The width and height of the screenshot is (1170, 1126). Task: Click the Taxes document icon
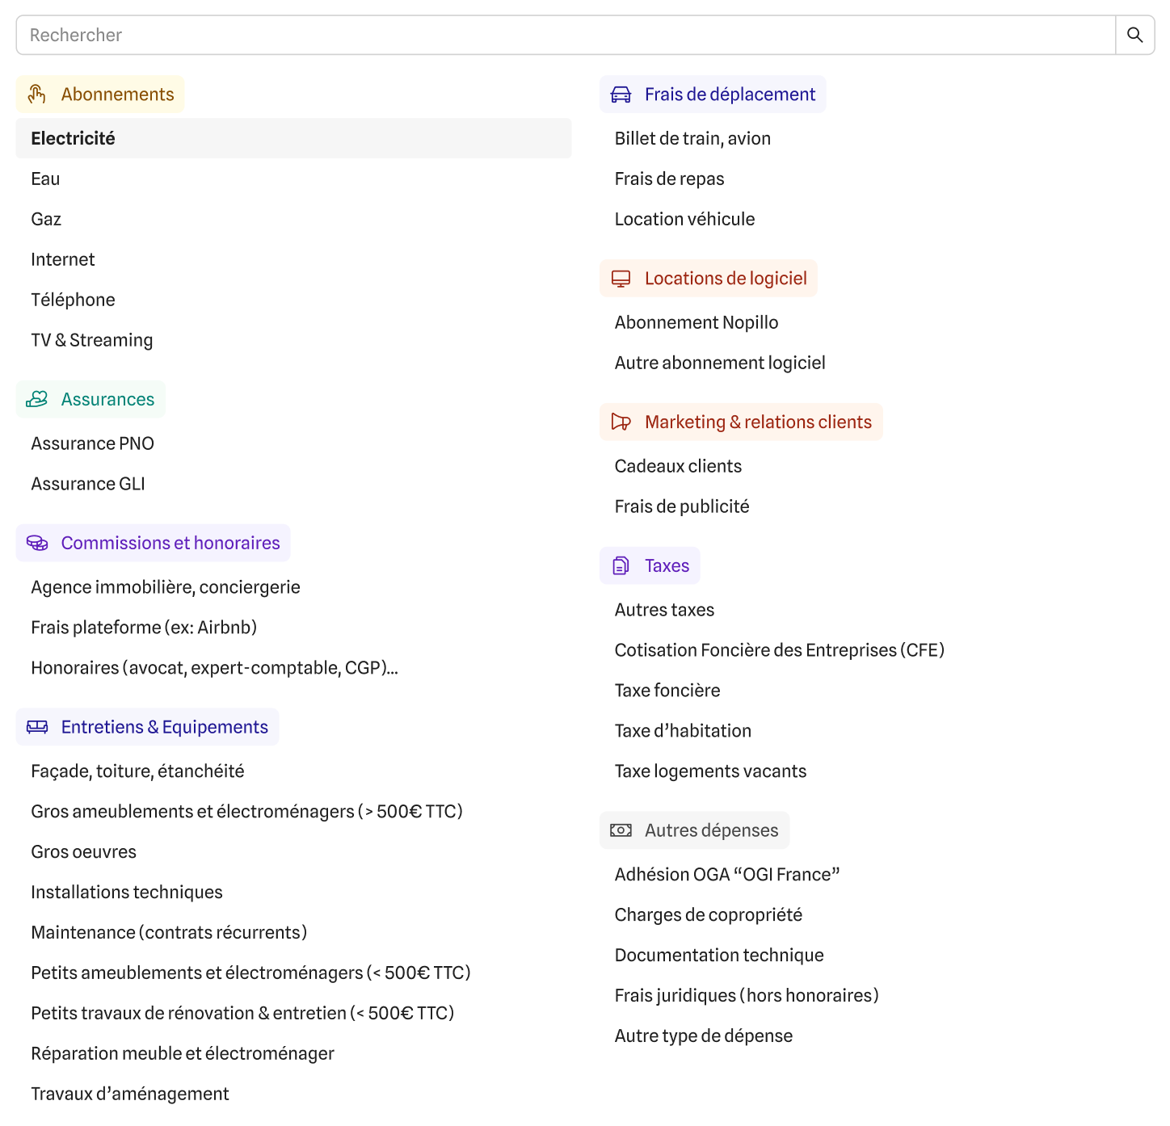point(621,566)
